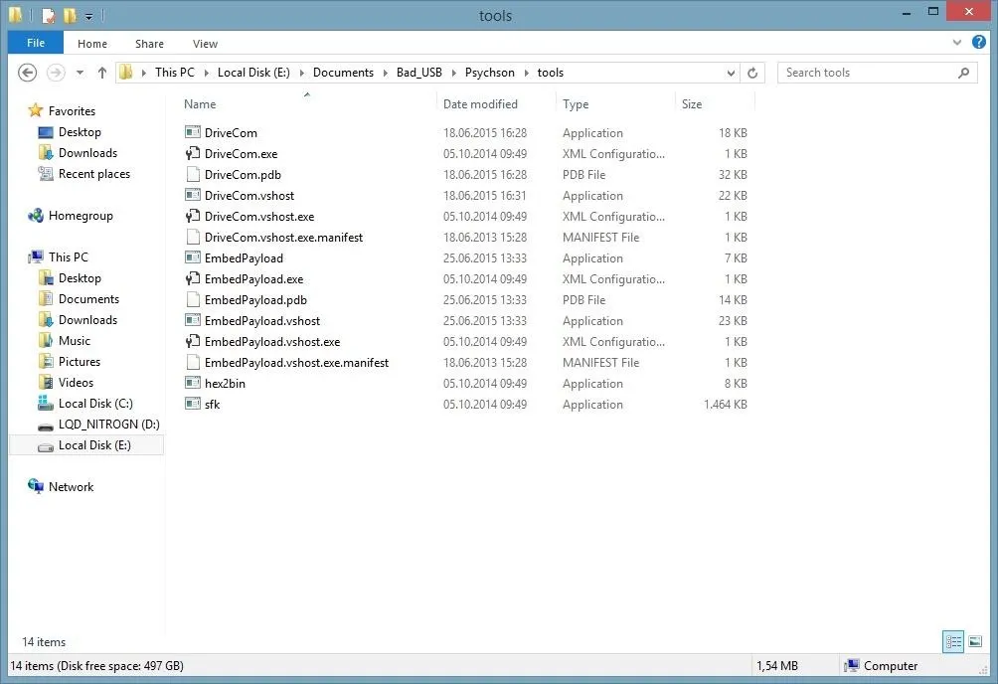Click the breadcrumb chevron after Documents
The height and width of the screenshot is (684, 998).
pyautogui.click(x=385, y=73)
